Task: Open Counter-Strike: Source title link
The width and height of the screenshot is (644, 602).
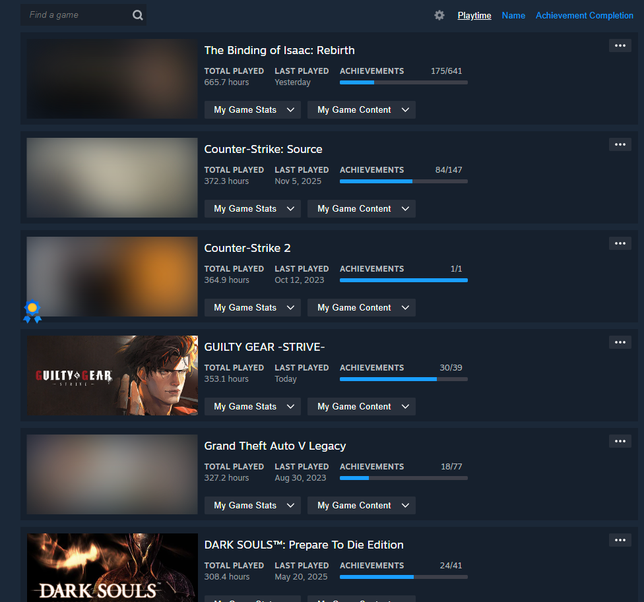Action: 263,150
